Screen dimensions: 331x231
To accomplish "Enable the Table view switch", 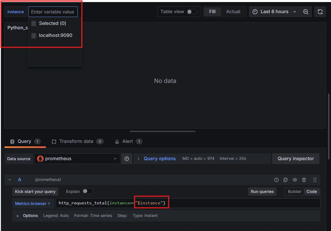I will (192, 12).
